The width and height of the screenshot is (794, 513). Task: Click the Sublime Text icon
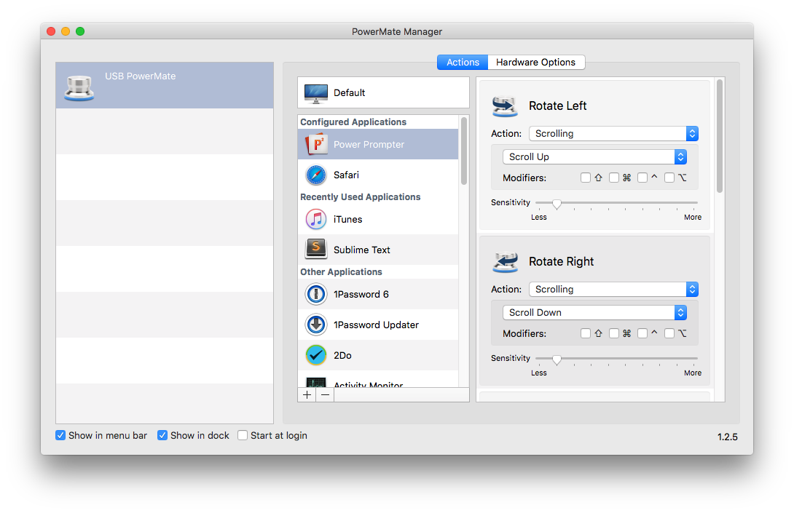[316, 250]
